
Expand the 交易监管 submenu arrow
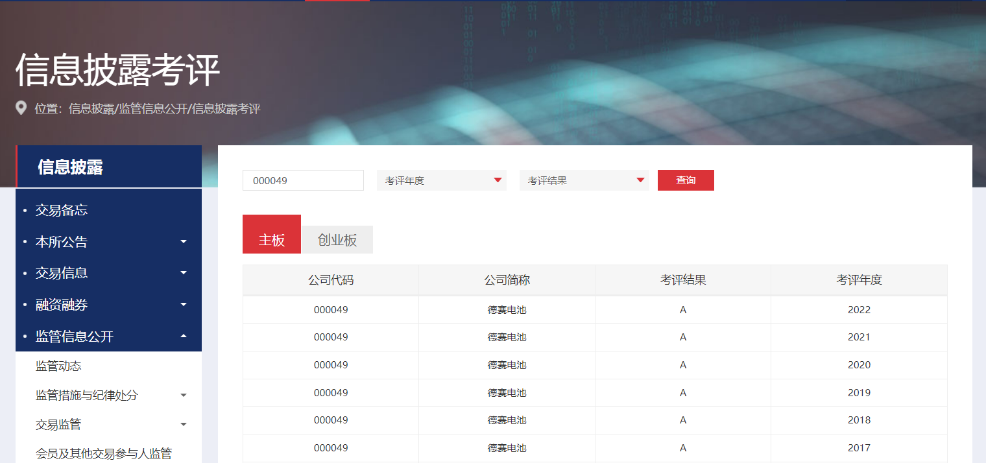(184, 425)
